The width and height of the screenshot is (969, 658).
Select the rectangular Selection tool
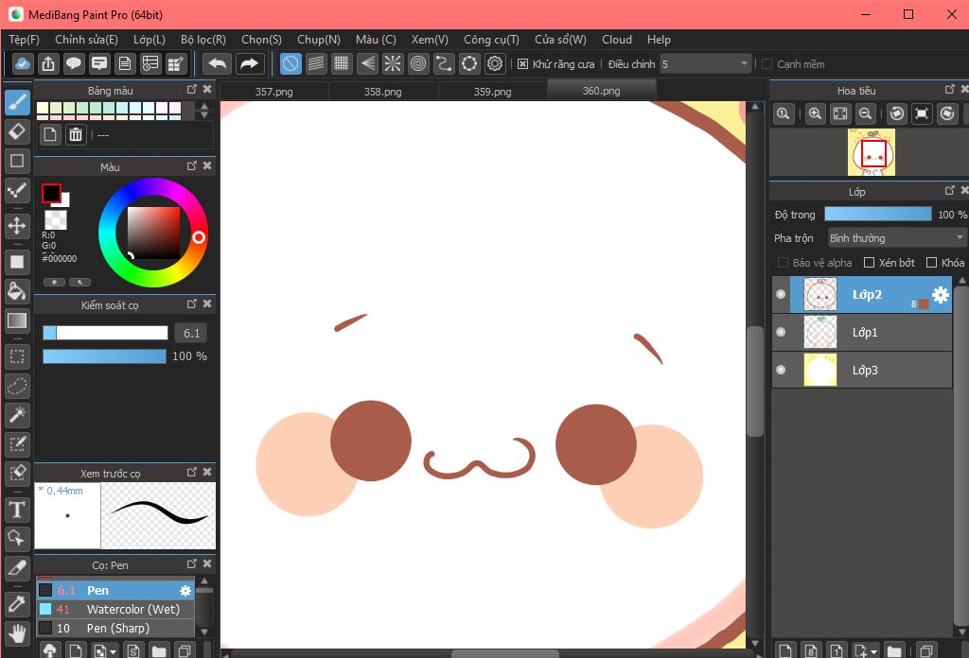click(17, 356)
